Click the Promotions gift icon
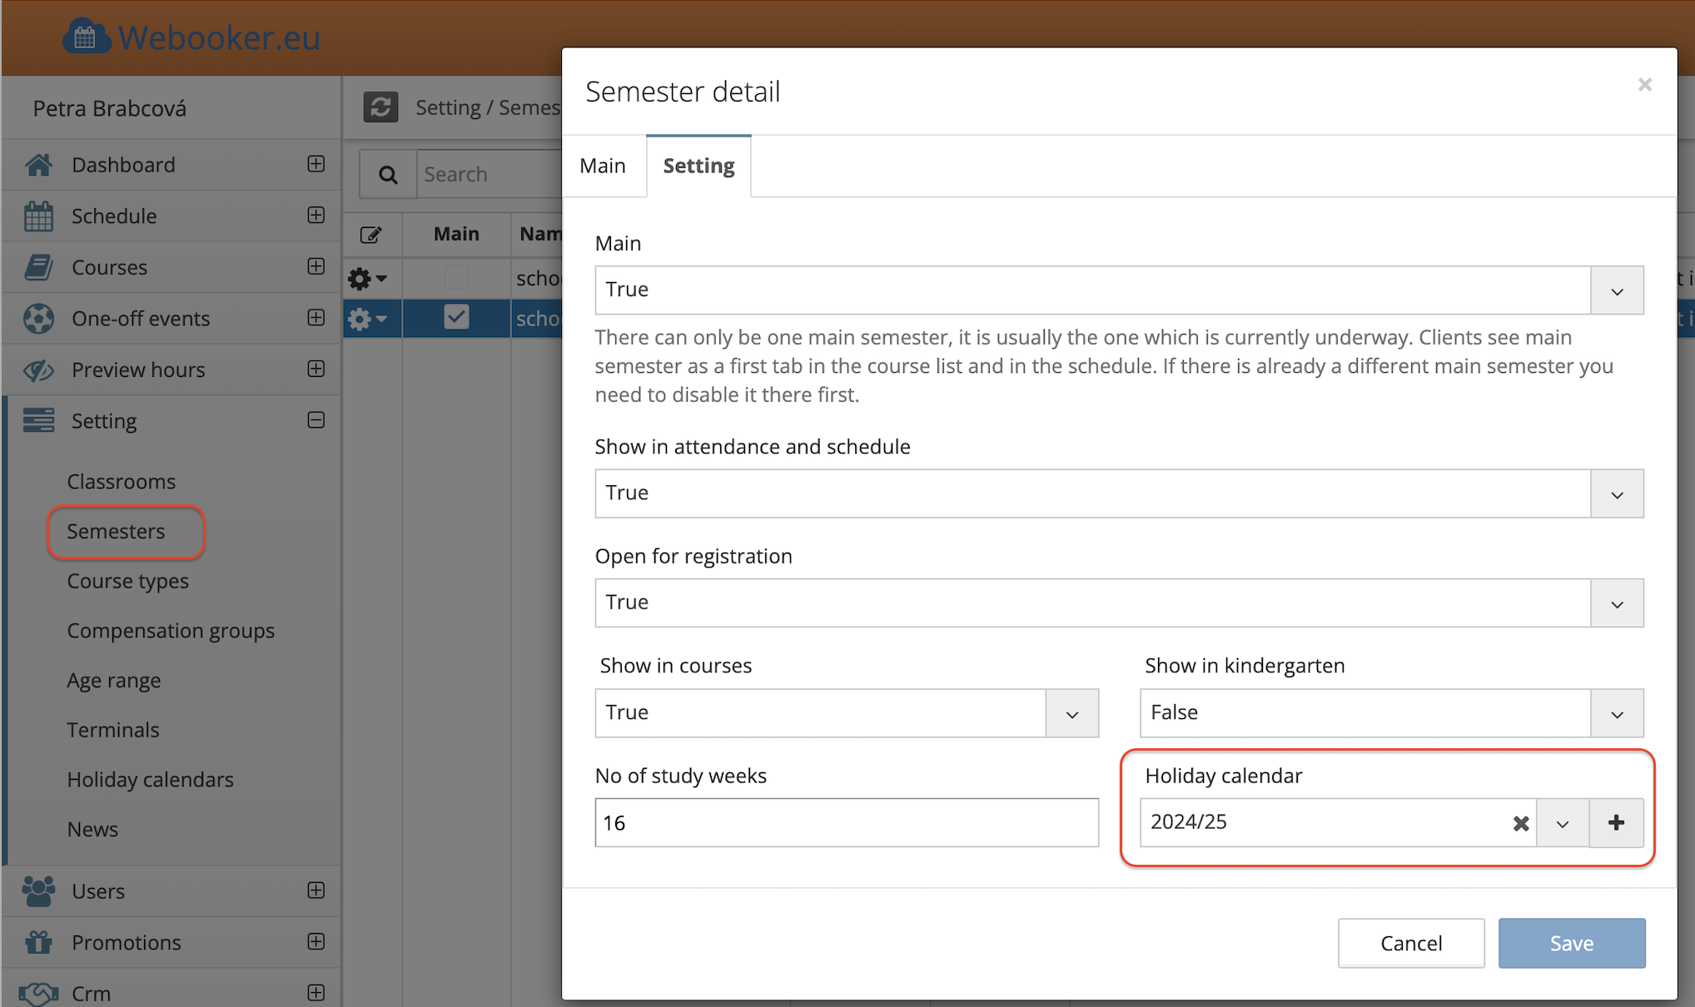The image size is (1695, 1007). (38, 942)
